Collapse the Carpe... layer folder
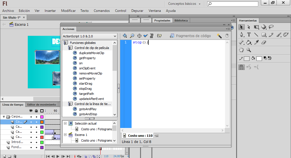The image size is (291, 158). (3, 117)
